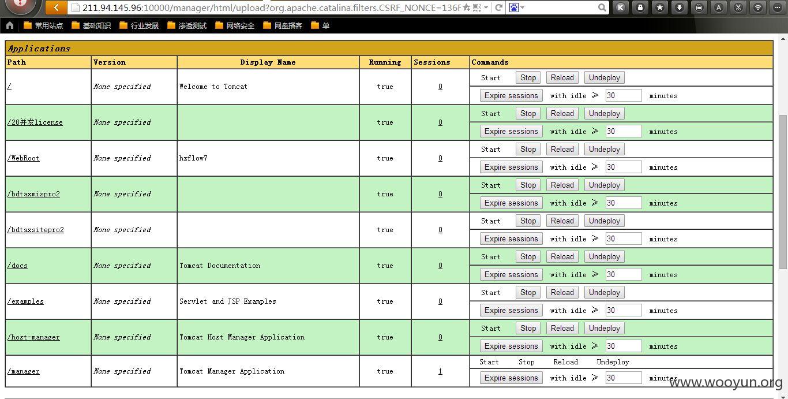Open the downloads arrow toolbar icon
The width and height of the screenshot is (788, 399).
(680, 8)
